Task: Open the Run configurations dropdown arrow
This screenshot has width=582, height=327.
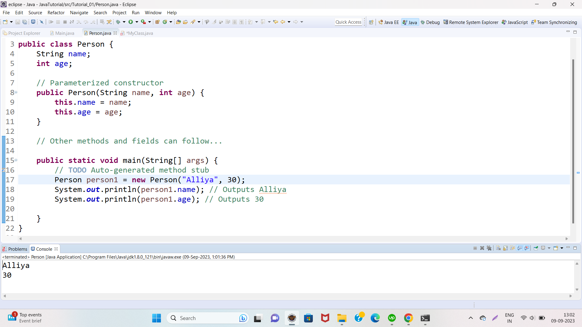Action: pos(137,22)
